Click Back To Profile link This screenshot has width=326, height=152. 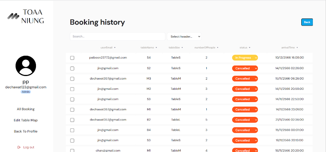click(25, 131)
